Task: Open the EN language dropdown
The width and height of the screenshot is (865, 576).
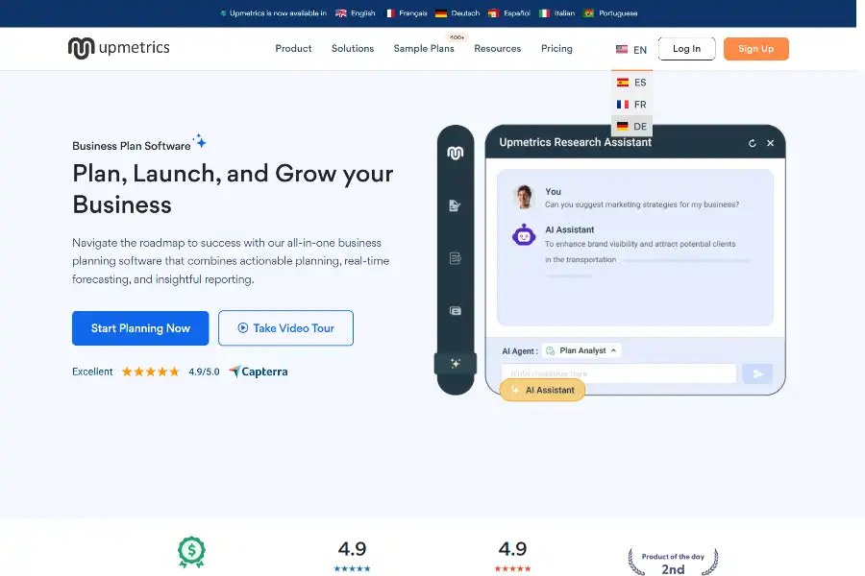Action: (631, 50)
